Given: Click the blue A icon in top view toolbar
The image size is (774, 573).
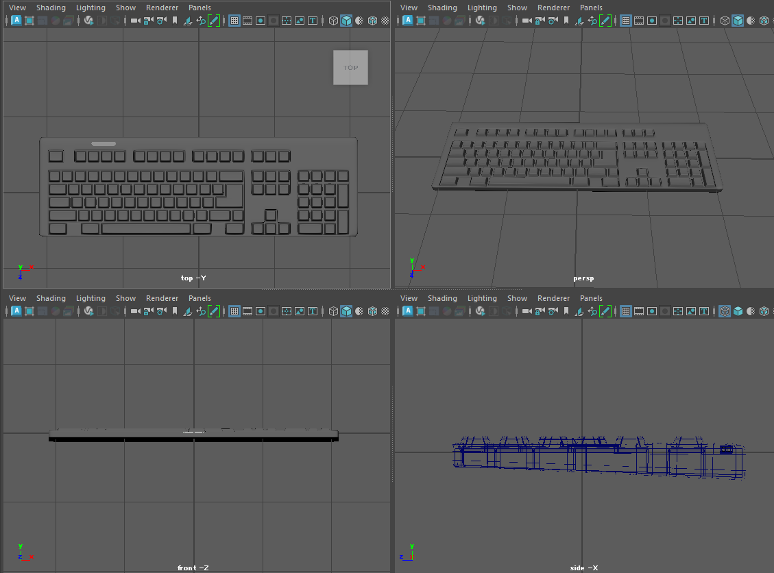Looking at the screenshot, I should pos(16,21).
